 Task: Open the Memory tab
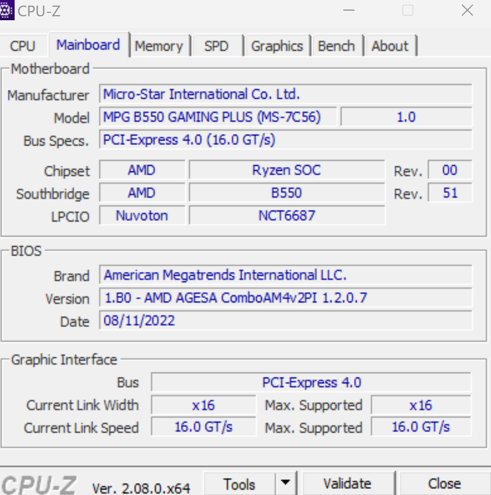[159, 46]
